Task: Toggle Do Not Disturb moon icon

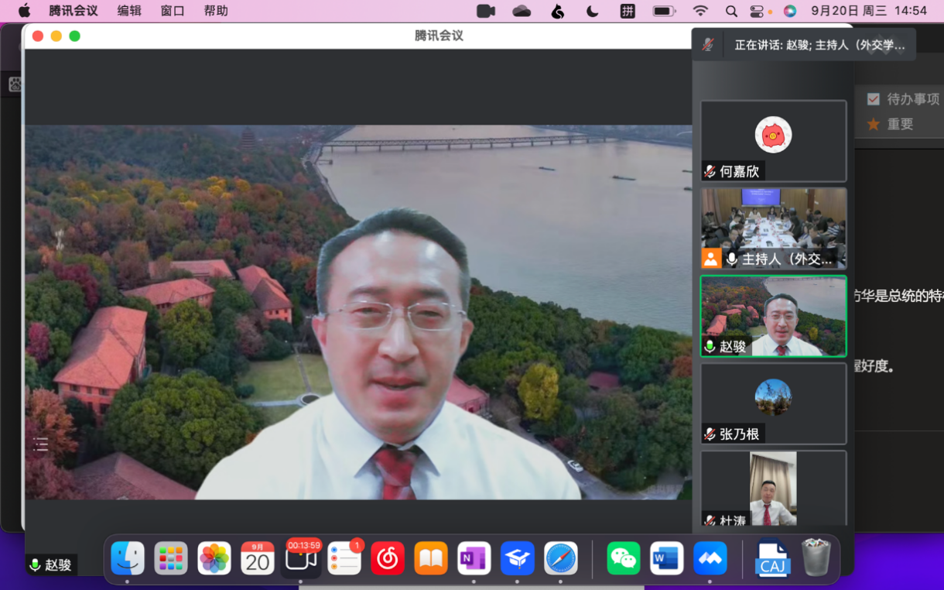Action: point(592,11)
